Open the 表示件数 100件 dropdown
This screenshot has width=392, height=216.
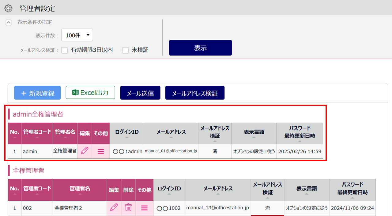click(x=77, y=35)
